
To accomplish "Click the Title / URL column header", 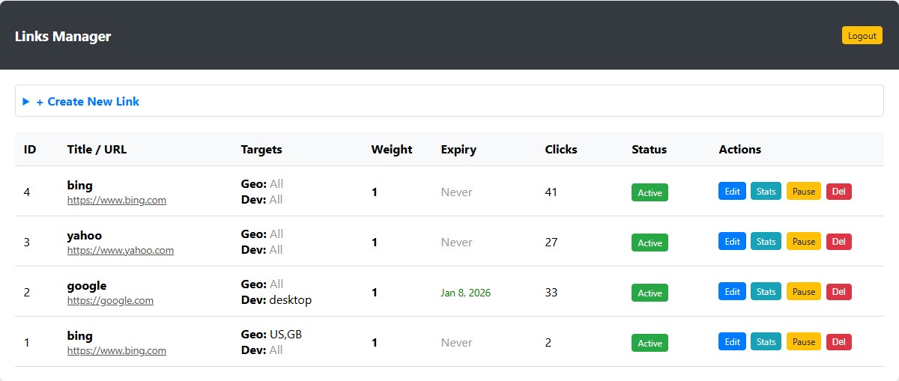I will [x=97, y=149].
